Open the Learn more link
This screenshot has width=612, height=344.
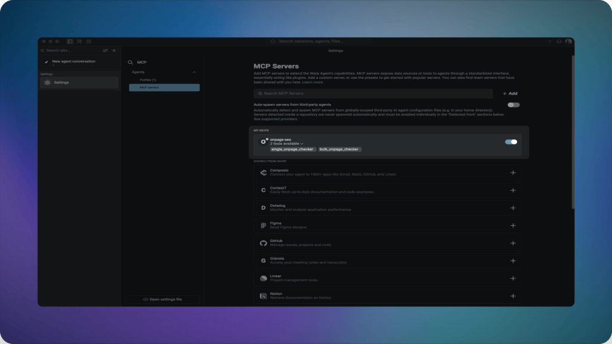pyautogui.click(x=313, y=82)
